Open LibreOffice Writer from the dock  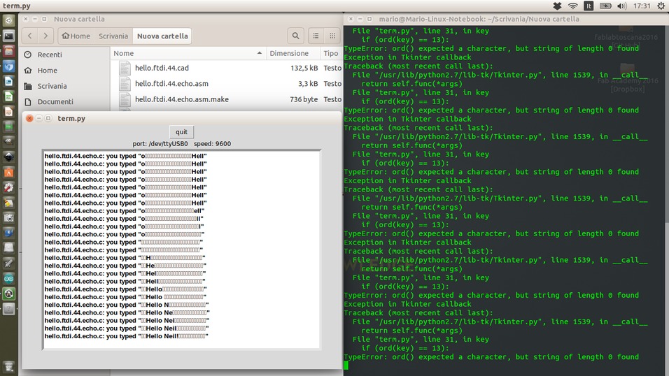(x=9, y=82)
